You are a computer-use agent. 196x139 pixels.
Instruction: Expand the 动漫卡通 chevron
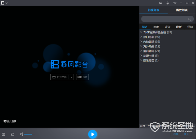click(x=141, y=55)
